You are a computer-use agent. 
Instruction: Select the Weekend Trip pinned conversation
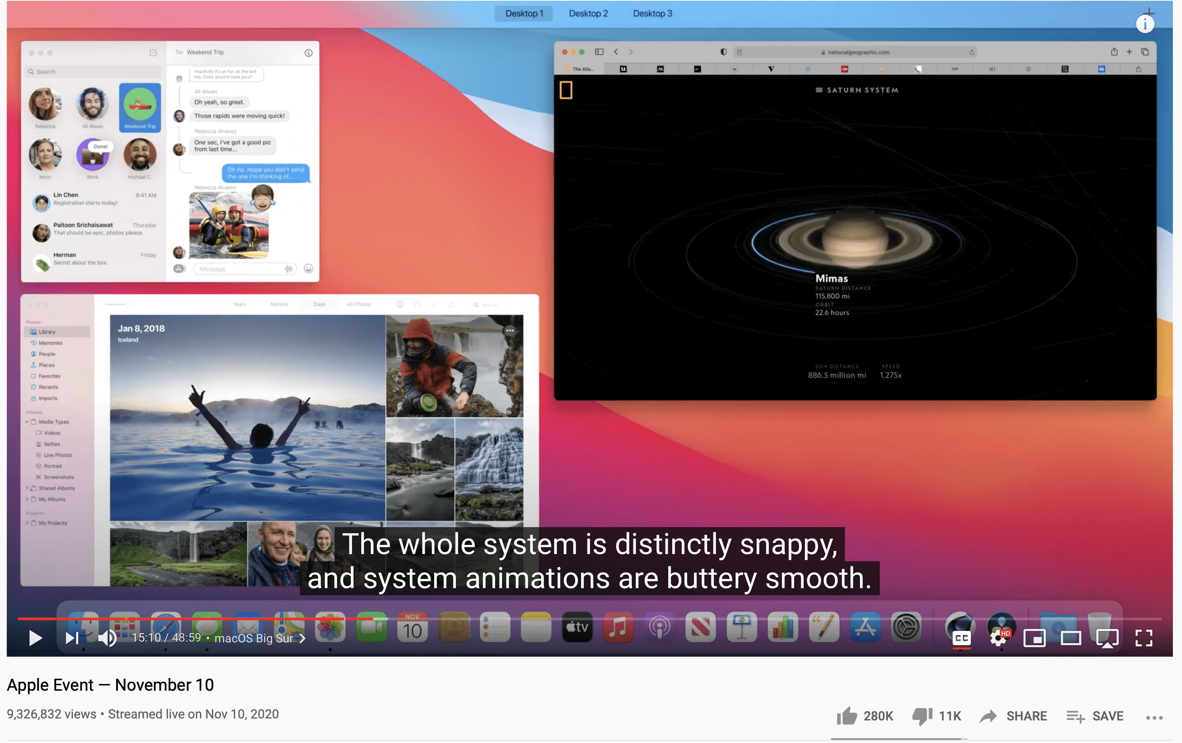[x=140, y=107]
